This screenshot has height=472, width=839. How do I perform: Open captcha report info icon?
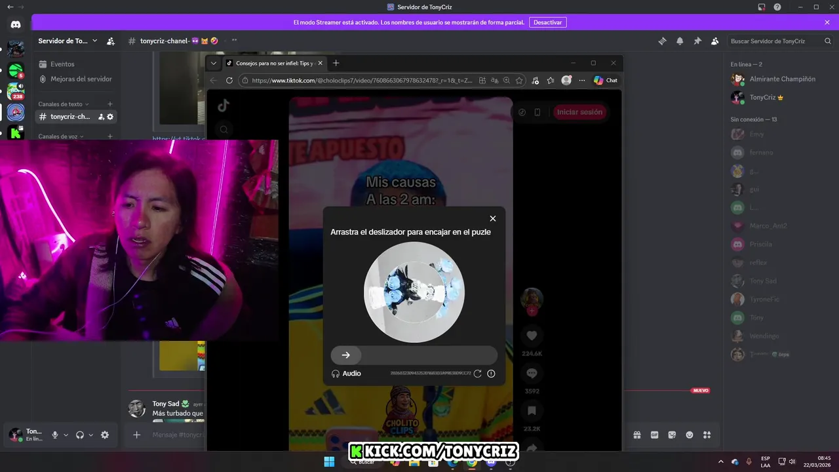tap(491, 374)
